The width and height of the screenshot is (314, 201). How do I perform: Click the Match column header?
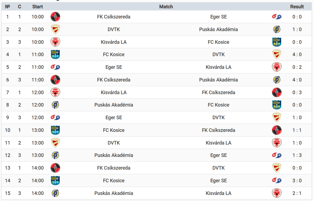(166, 7)
